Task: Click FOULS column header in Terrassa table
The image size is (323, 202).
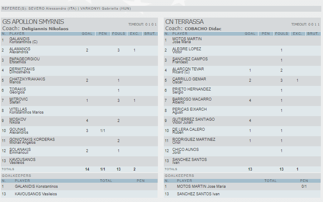Action: (281, 34)
